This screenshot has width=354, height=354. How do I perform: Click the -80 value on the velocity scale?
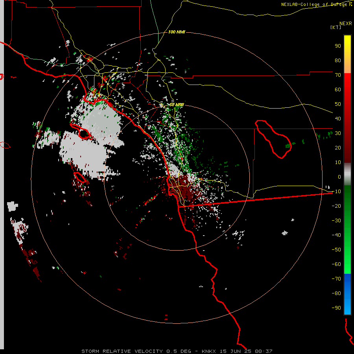[x=336, y=293]
